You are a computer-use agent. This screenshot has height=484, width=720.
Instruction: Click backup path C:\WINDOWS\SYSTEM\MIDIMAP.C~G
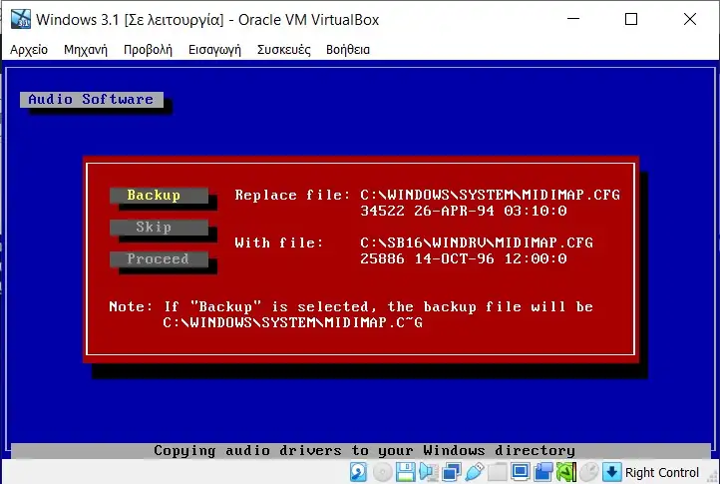point(292,322)
